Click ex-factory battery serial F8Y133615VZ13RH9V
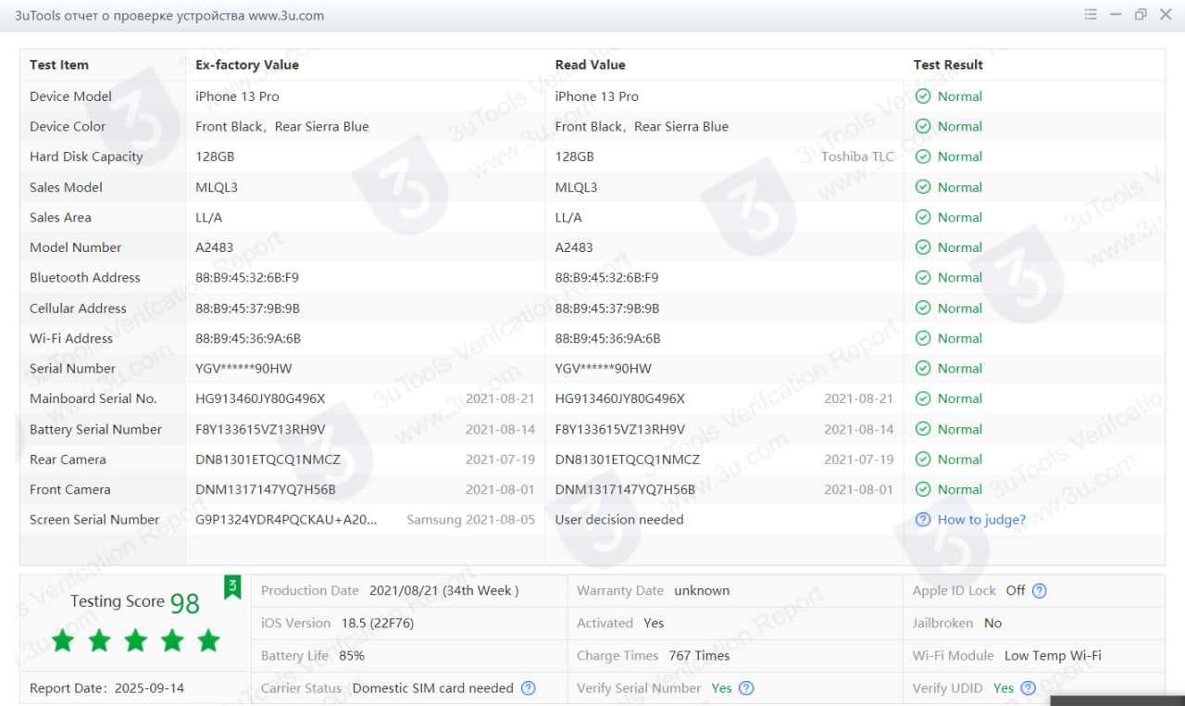Screen dimensions: 1185x706 (260, 429)
